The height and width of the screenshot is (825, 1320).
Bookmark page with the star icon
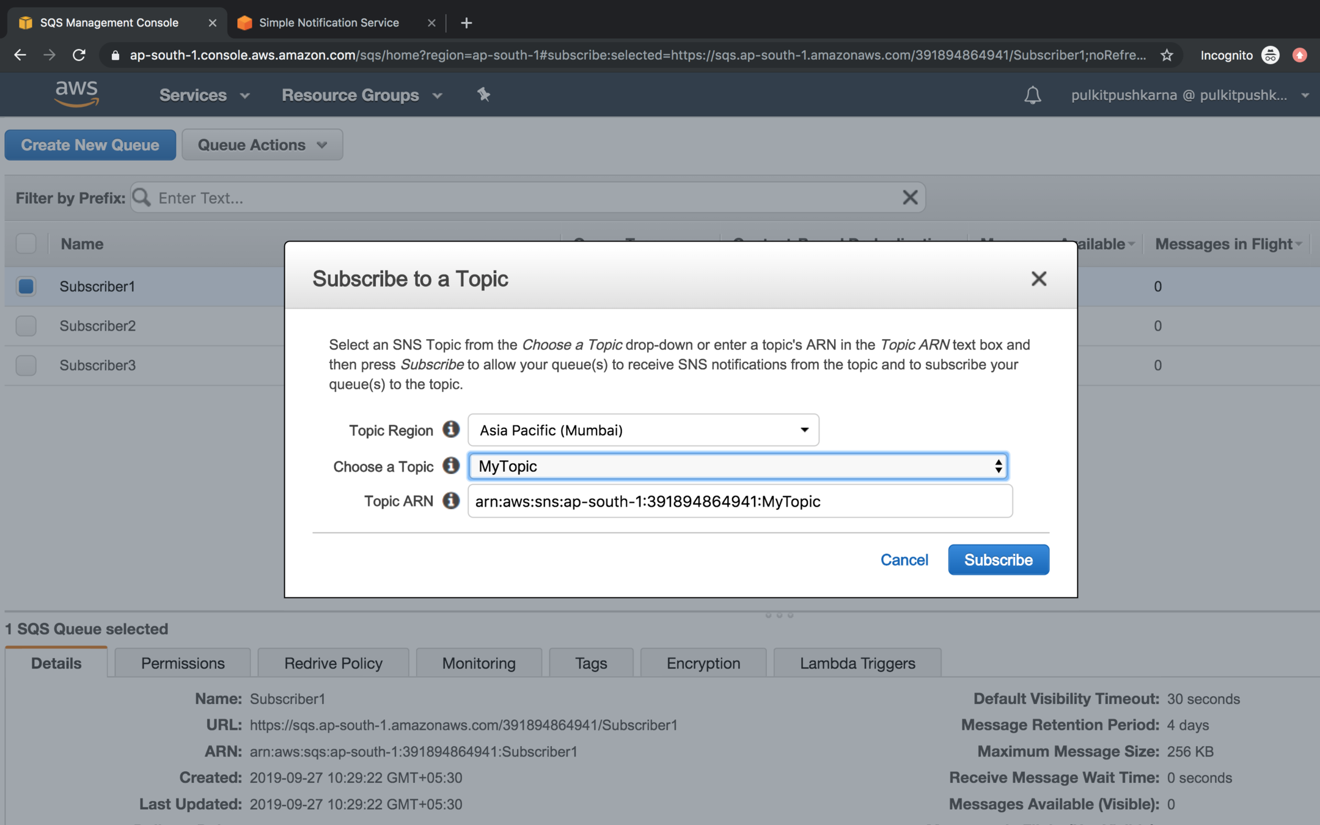(1167, 55)
